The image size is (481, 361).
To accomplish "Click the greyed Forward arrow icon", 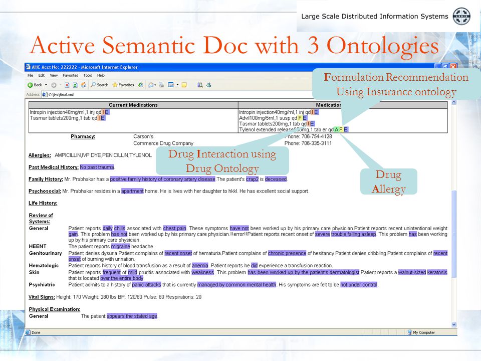I will tap(54, 85).
